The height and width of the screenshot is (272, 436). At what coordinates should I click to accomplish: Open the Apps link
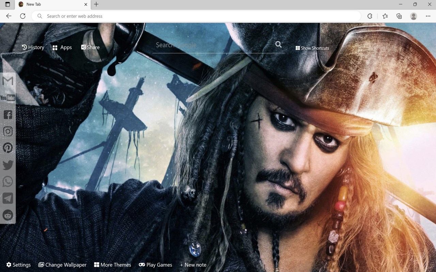coord(62,47)
